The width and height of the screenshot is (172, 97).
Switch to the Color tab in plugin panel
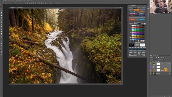135,8
